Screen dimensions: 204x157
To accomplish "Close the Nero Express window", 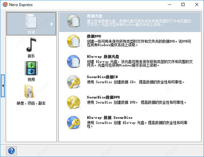I will click(x=197, y=4).
